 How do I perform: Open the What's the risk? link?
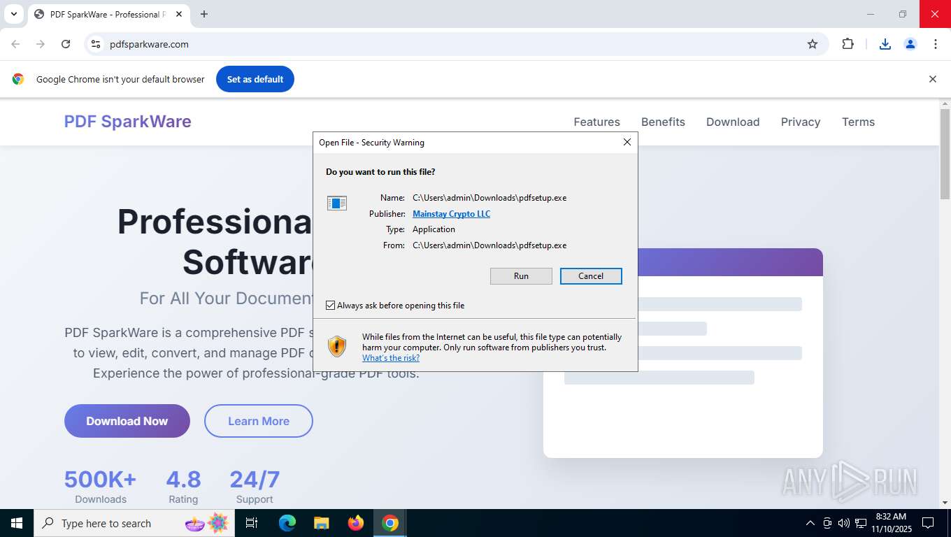click(x=391, y=358)
